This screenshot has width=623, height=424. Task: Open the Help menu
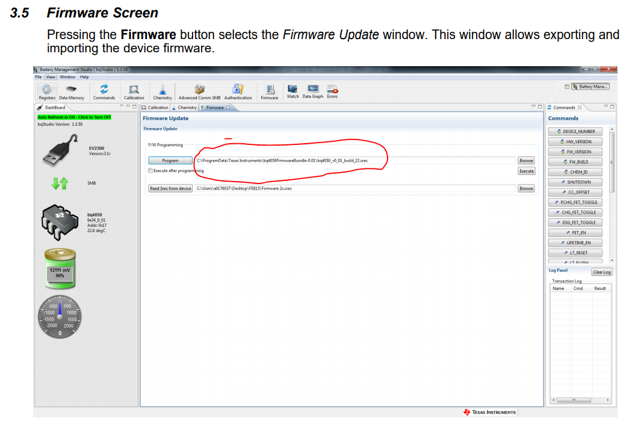[84, 77]
